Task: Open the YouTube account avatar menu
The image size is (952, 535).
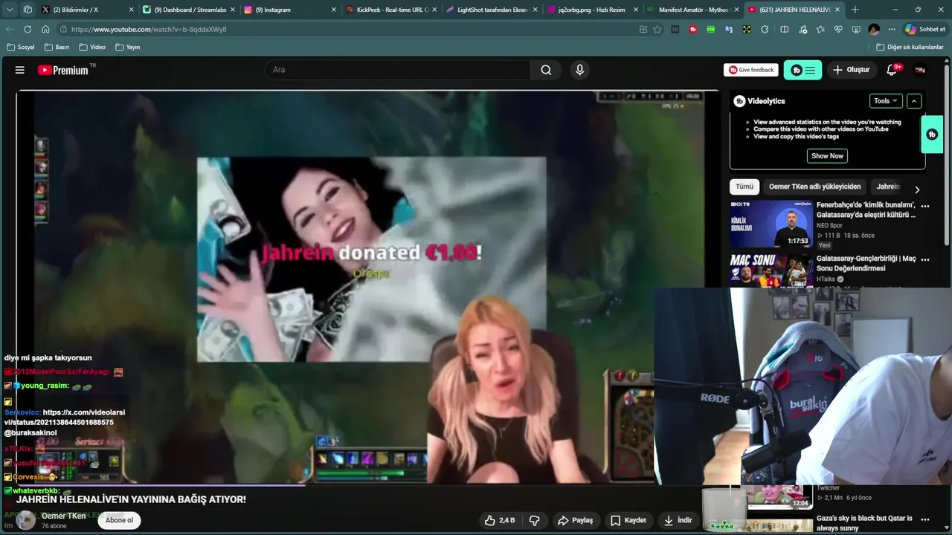Action: pyautogui.click(x=920, y=70)
